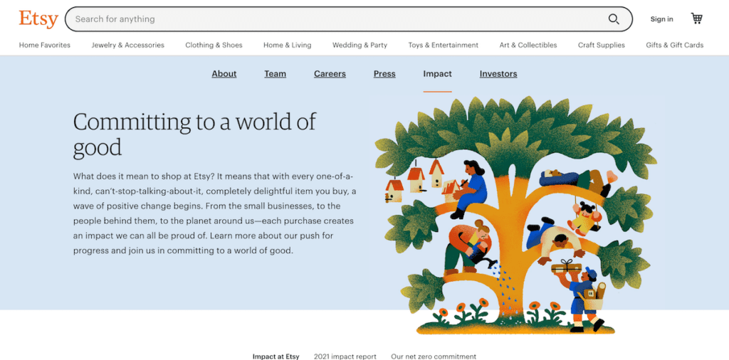Open Home & Living category

(x=288, y=45)
